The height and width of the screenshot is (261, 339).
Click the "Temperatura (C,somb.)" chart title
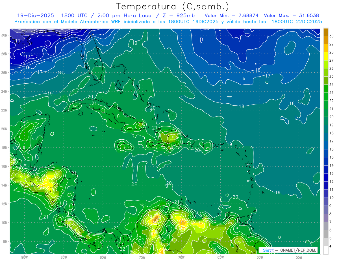click(173, 6)
